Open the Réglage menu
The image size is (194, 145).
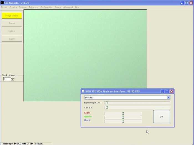click(x=23, y=7)
